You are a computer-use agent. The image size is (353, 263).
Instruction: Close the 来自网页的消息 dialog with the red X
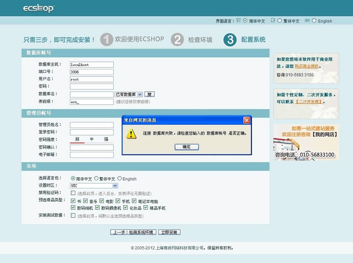coord(247,120)
